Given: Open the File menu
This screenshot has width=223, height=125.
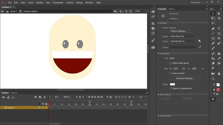Looking at the screenshot, I should (x=10, y=2).
